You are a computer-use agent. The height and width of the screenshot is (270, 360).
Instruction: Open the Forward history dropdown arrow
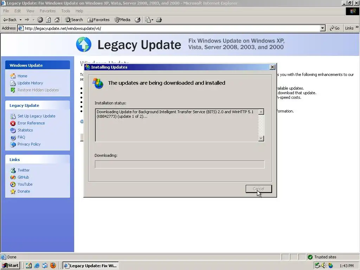(33, 20)
